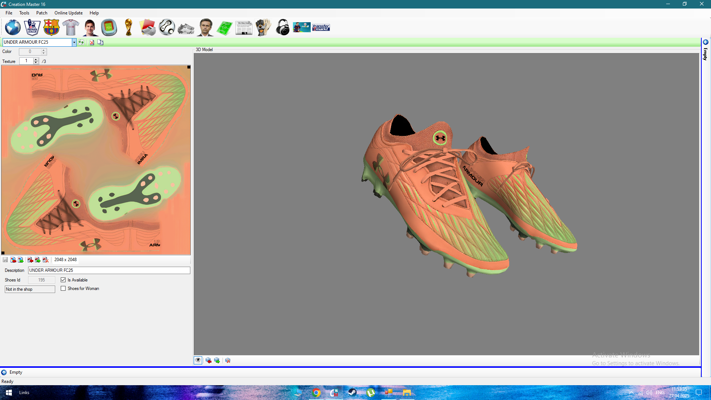Viewport: 711px width, 400px height.
Task: Open the Country editor globe icon
Action: 13,27
